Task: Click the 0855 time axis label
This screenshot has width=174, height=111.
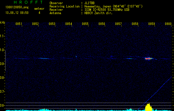Action: click(x=85, y=24)
